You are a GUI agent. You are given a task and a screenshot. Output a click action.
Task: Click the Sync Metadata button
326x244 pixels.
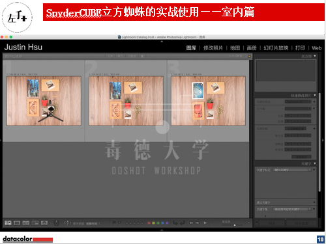[272, 223]
